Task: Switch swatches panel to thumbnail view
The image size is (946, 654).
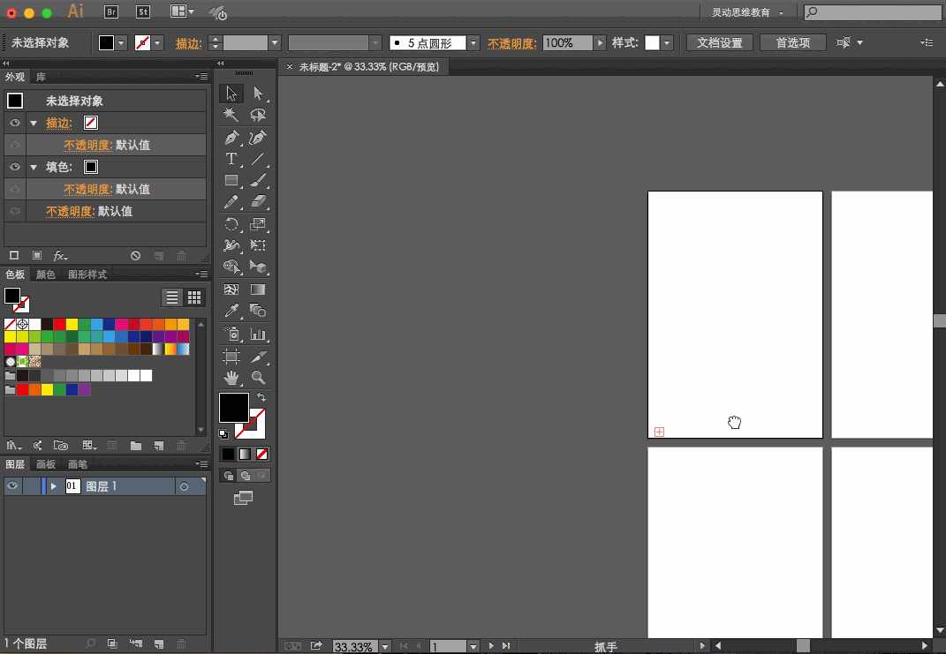Action: [x=194, y=297]
